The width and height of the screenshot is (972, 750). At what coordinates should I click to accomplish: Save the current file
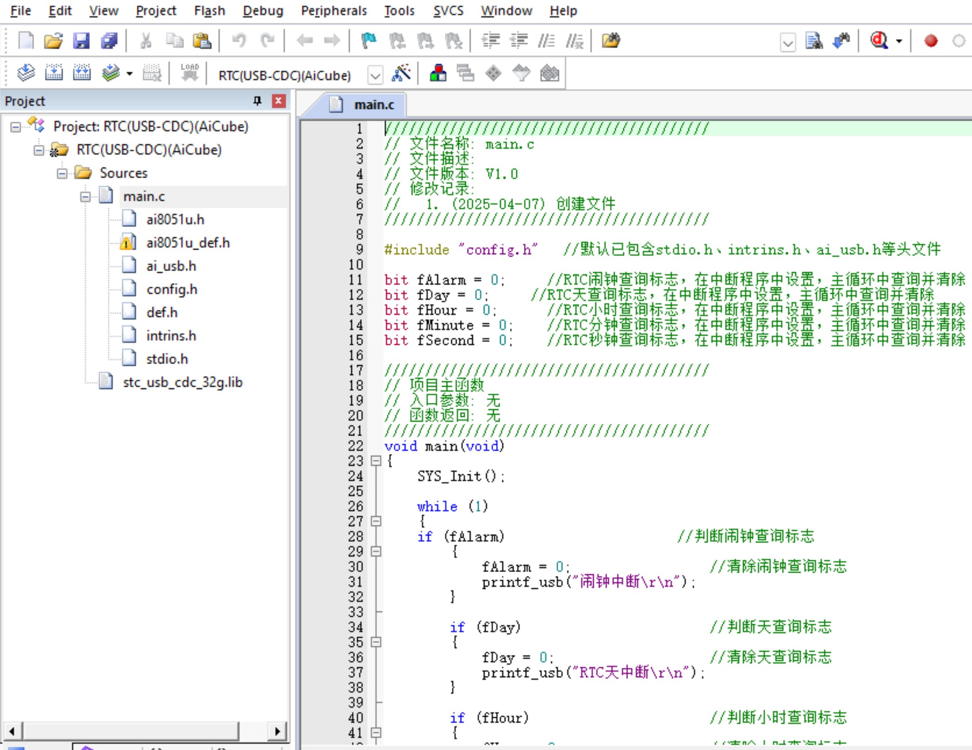[81, 40]
